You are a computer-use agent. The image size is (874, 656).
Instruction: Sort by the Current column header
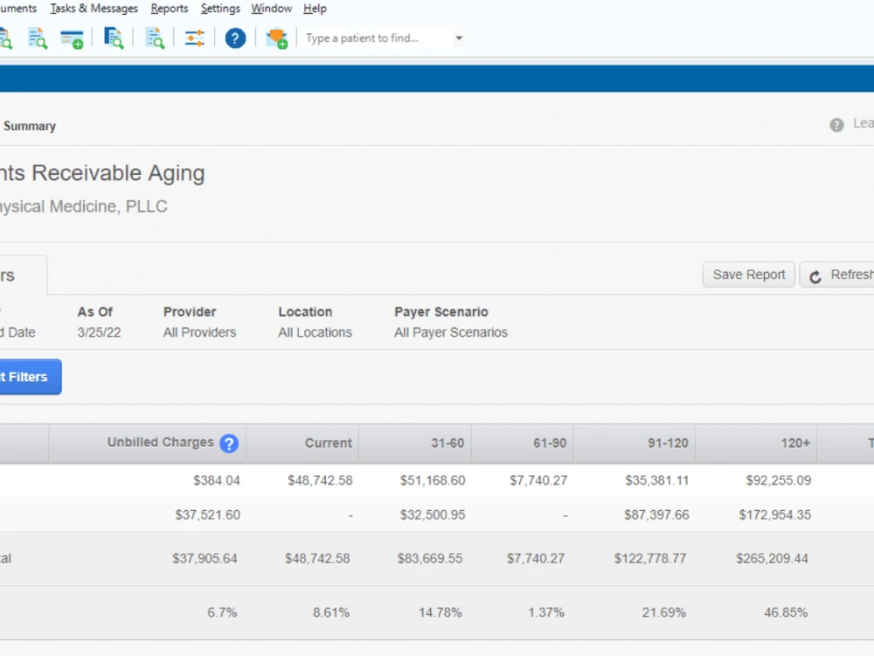pyautogui.click(x=303, y=443)
